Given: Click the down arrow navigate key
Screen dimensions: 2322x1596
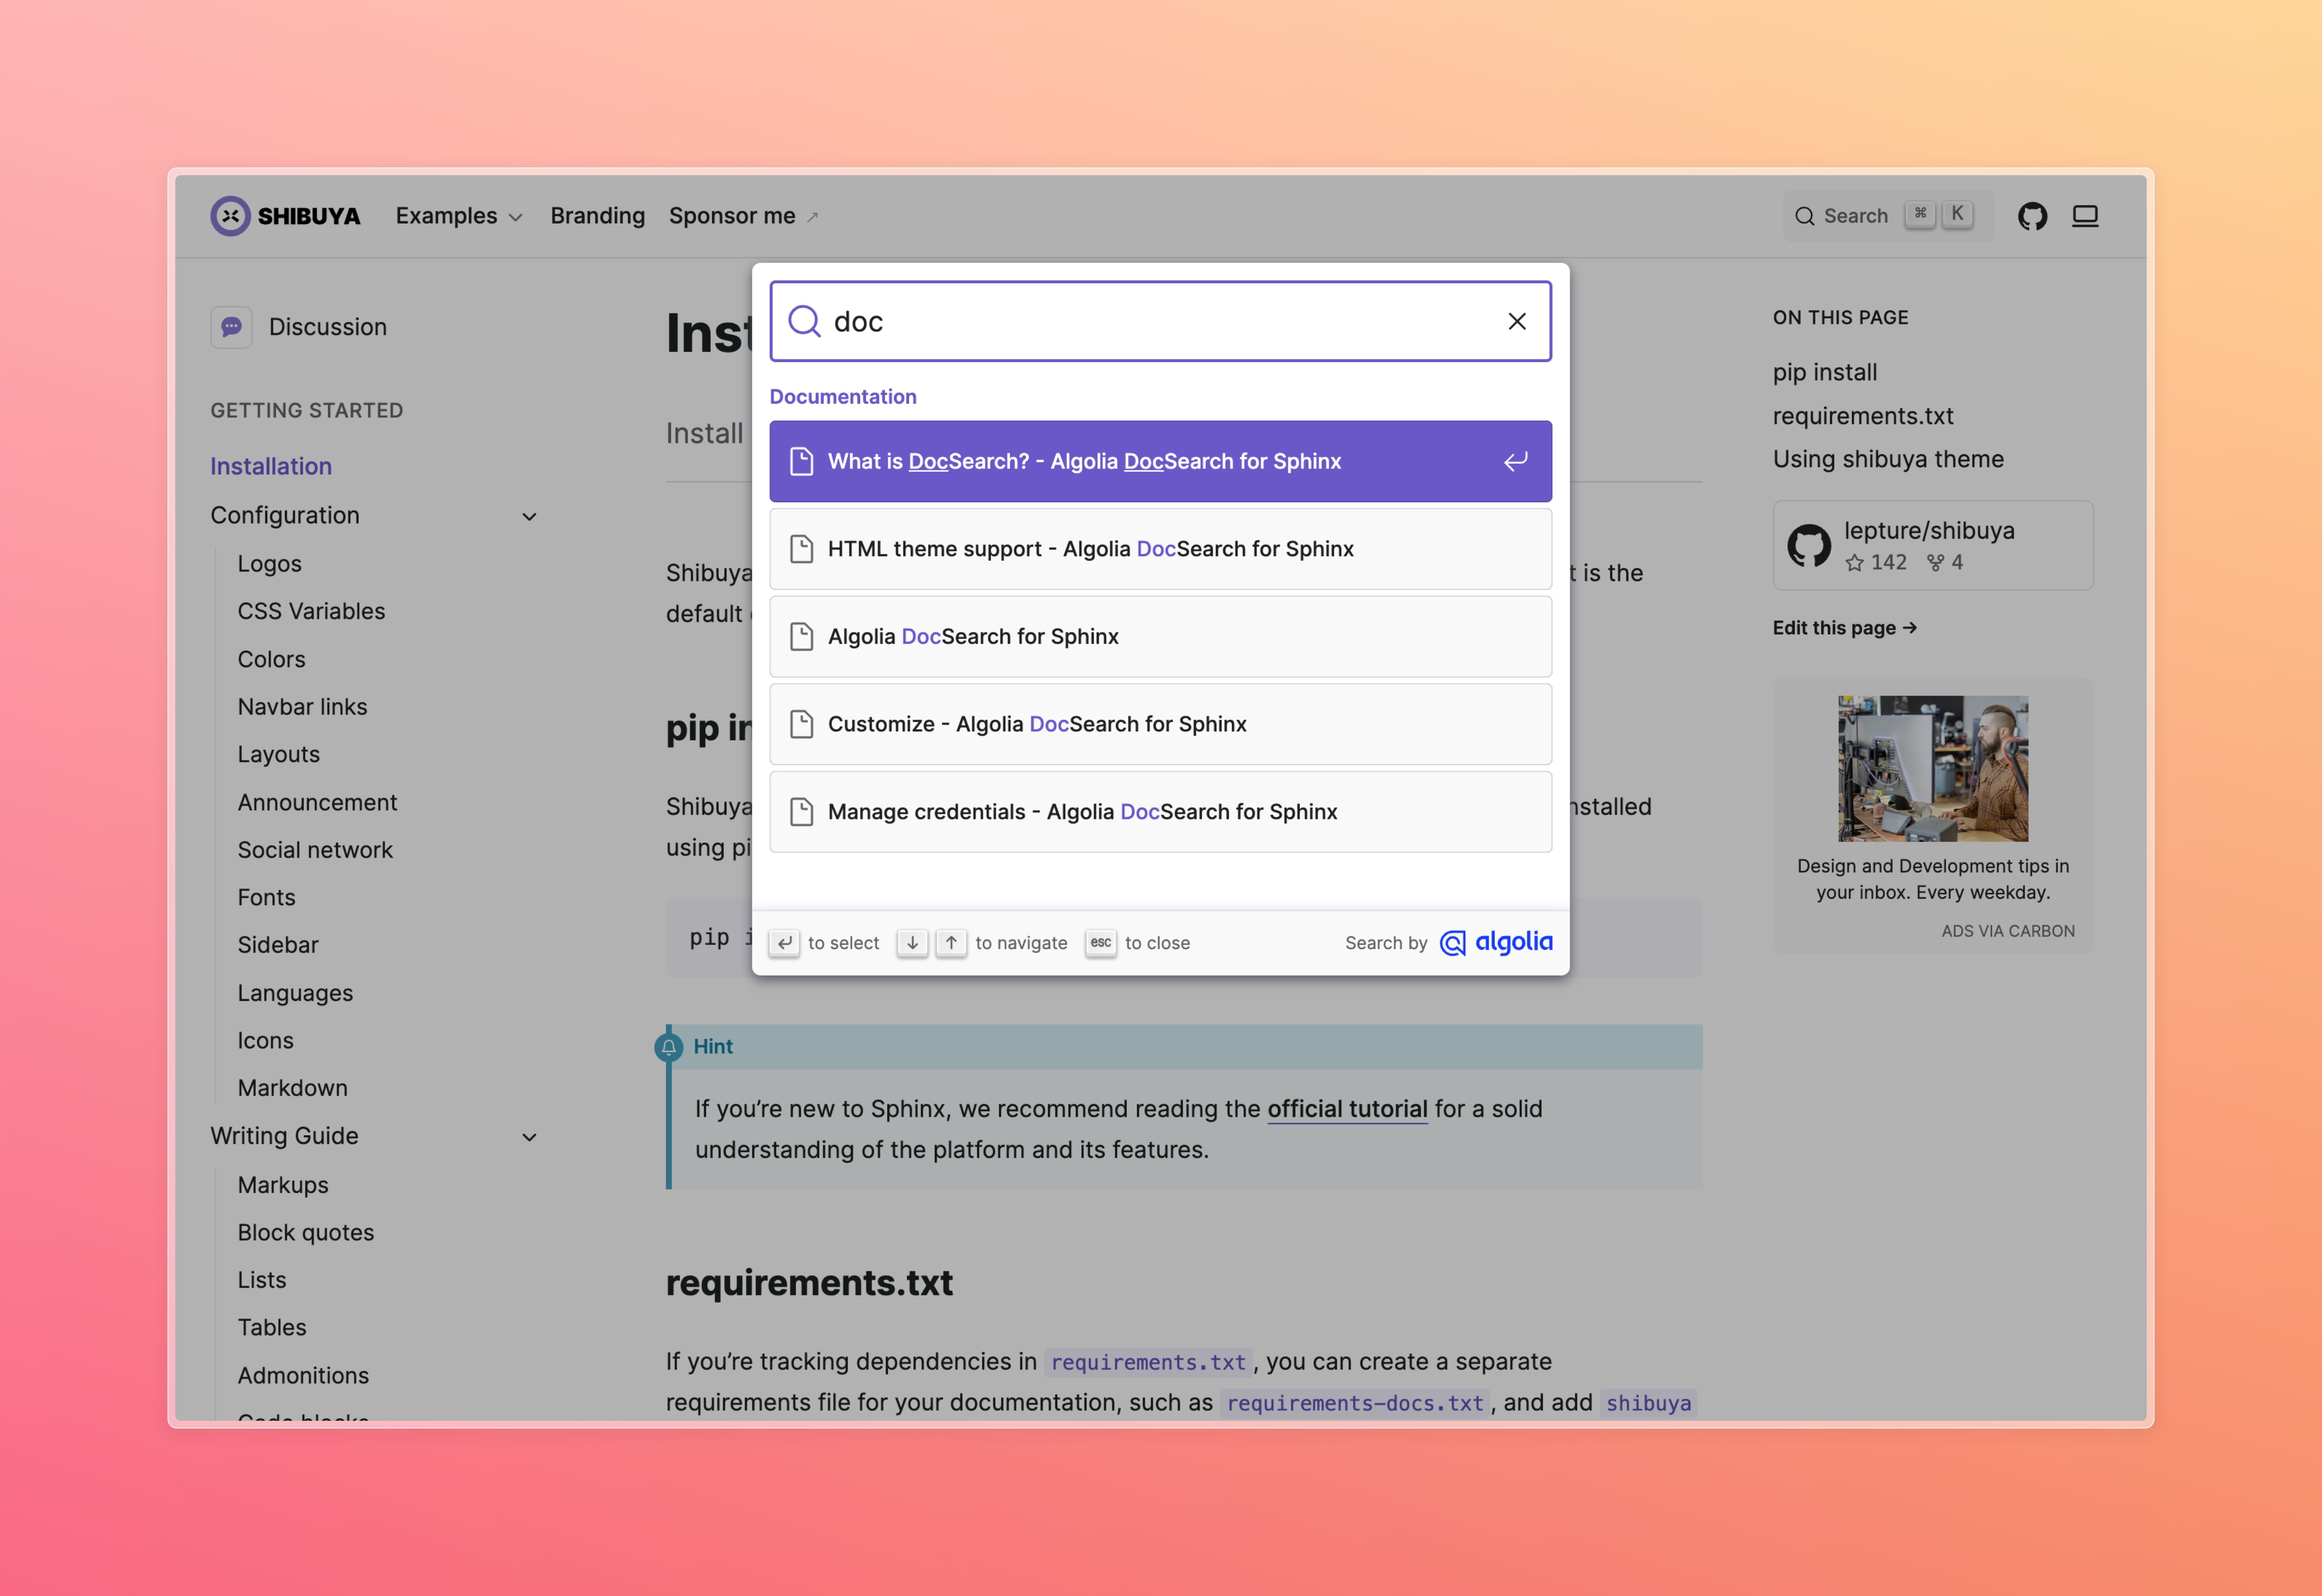Looking at the screenshot, I should click(x=912, y=943).
